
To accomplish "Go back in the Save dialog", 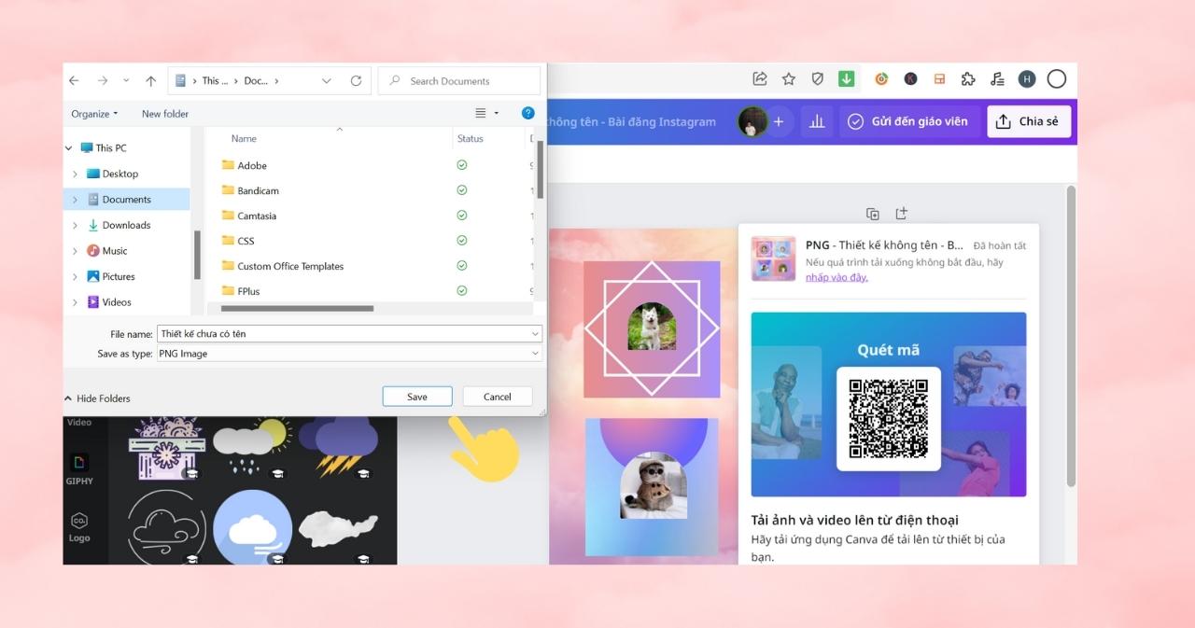I will (x=75, y=81).
